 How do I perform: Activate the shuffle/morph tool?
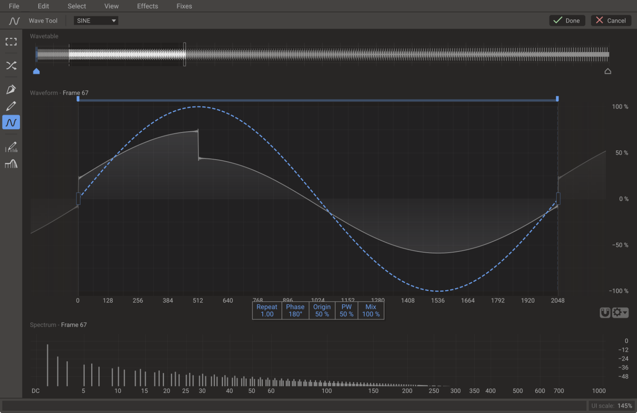point(11,66)
